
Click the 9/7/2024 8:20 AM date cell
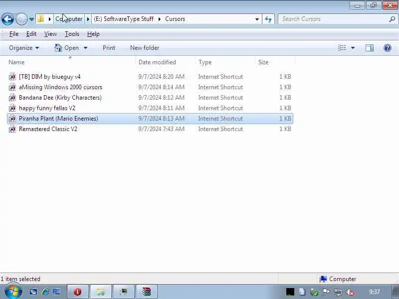[x=161, y=77]
